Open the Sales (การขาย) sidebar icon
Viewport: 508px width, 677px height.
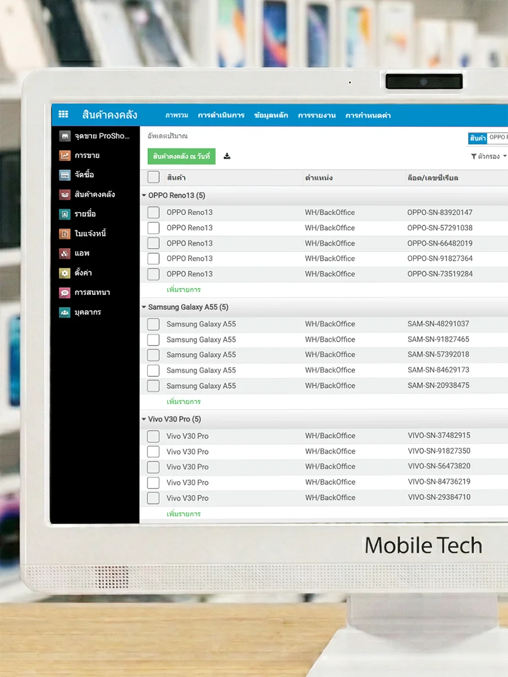pos(65,156)
